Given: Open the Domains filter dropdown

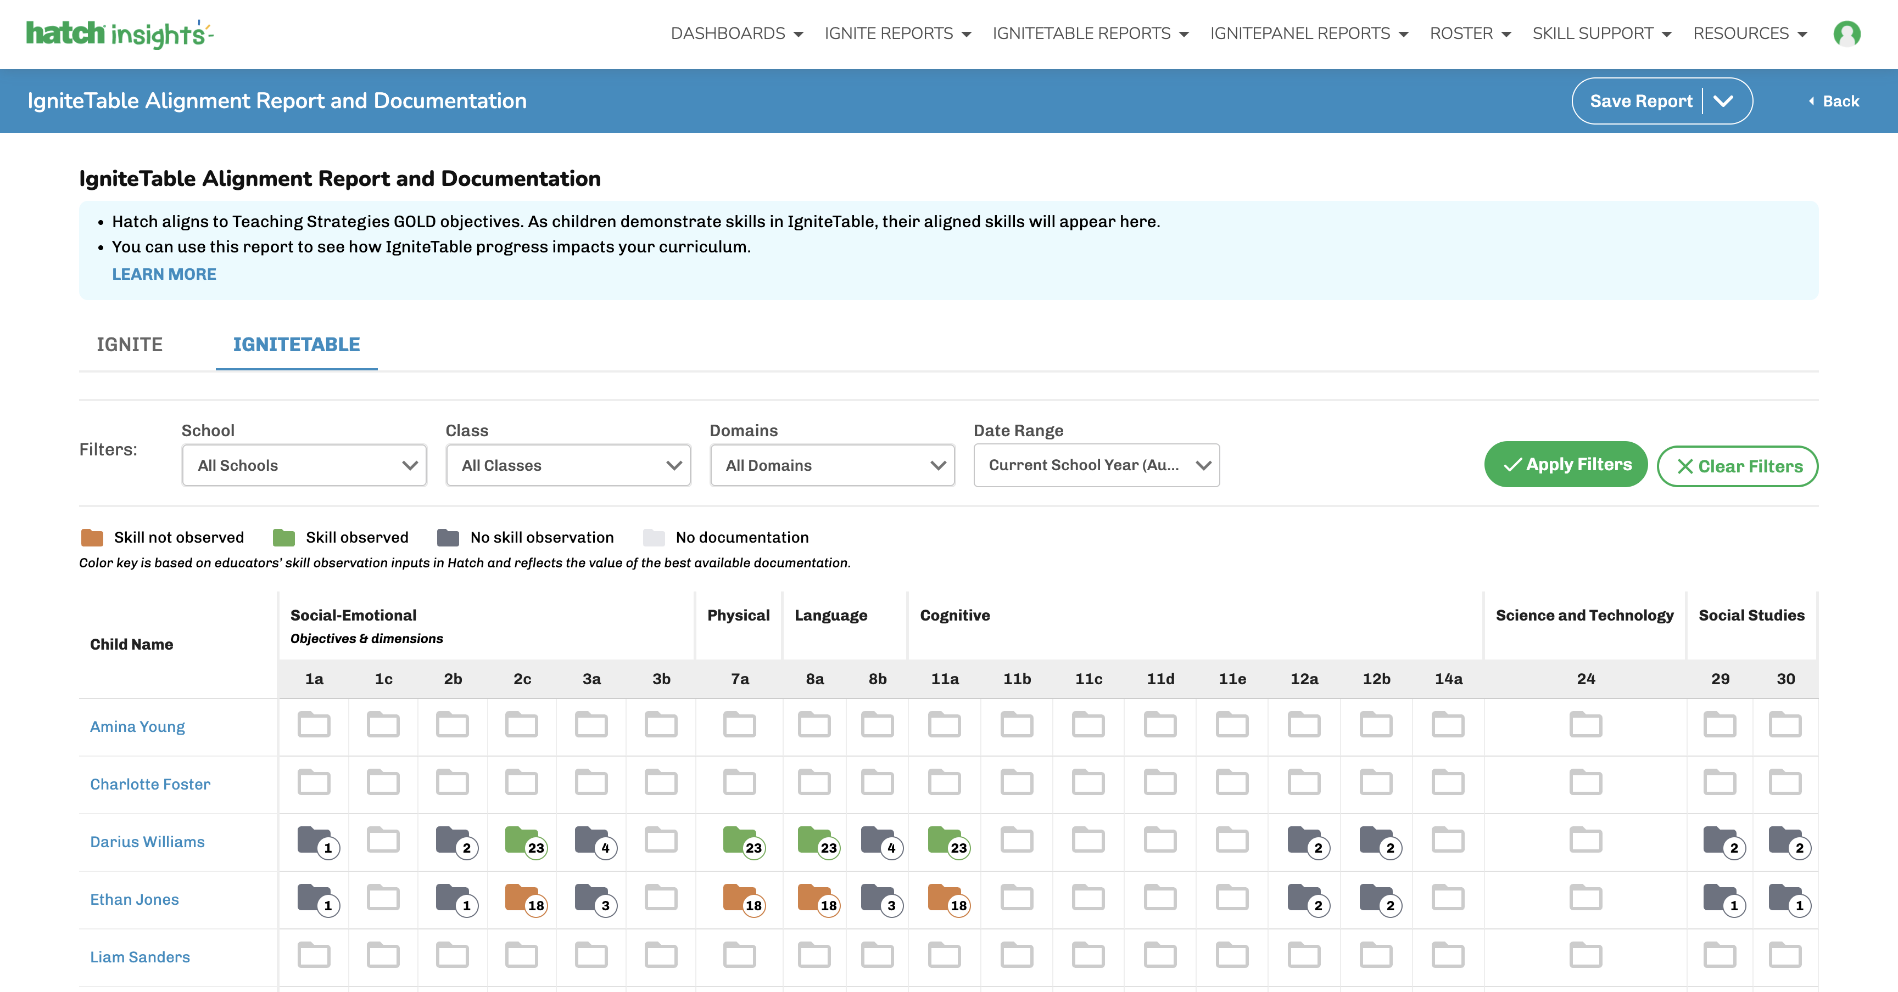Looking at the screenshot, I should pos(833,465).
